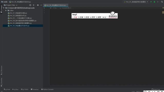Open project panel settings gear
This screenshot has height=92, width=164.
point(38,5)
